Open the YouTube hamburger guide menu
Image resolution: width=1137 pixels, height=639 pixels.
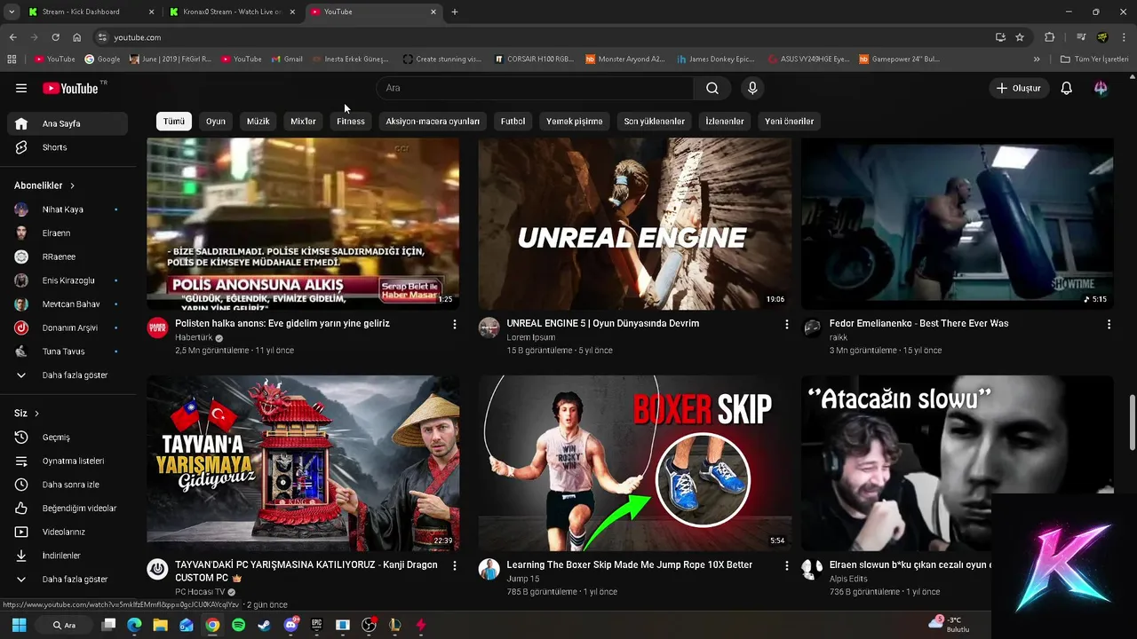tap(21, 88)
